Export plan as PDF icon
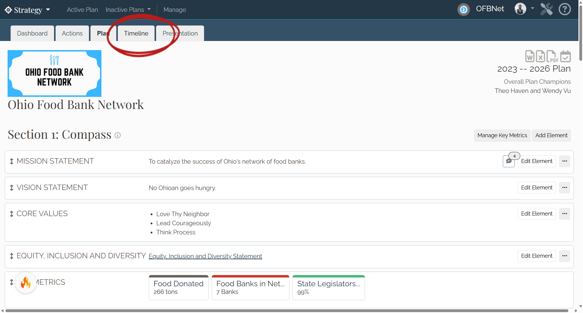This screenshot has width=583, height=313. click(x=552, y=56)
